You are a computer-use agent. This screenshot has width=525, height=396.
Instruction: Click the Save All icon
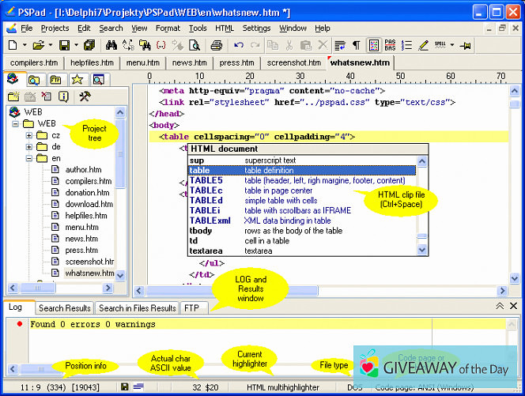[x=89, y=45]
